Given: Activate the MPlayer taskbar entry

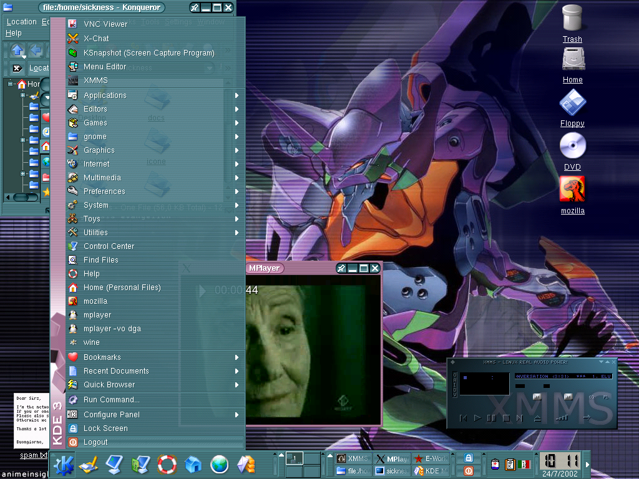Looking at the screenshot, I should click(x=392, y=458).
